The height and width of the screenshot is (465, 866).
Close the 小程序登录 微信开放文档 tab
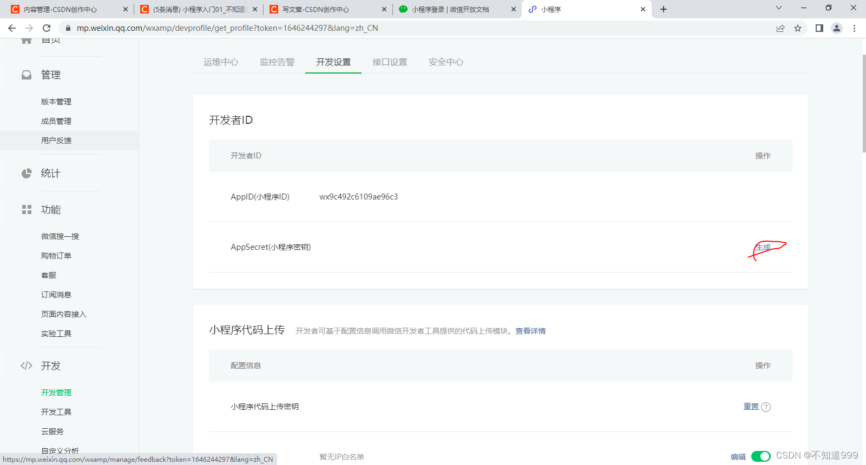point(514,9)
